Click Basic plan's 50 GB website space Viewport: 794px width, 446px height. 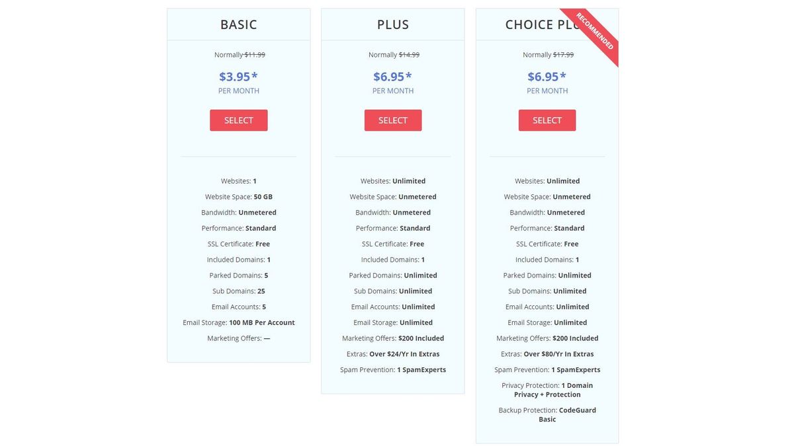tap(263, 197)
